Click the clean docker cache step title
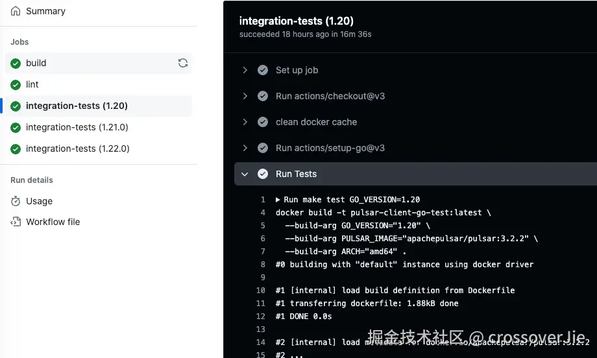This screenshot has height=358, width=597. click(316, 122)
